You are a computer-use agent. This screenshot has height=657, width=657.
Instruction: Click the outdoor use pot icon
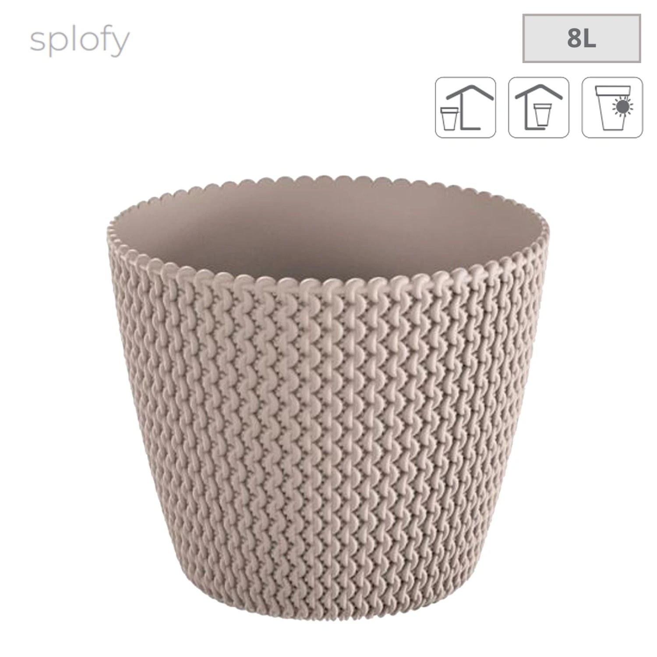tap(465, 107)
